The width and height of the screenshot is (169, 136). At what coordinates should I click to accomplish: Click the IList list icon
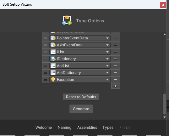click(x=53, y=52)
